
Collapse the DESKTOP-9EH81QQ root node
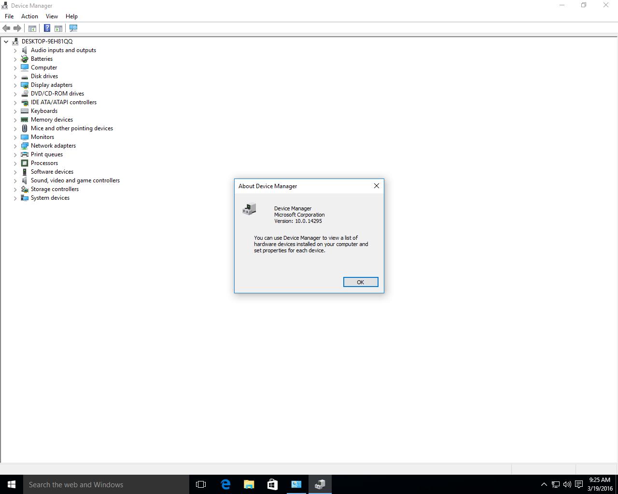[6, 41]
